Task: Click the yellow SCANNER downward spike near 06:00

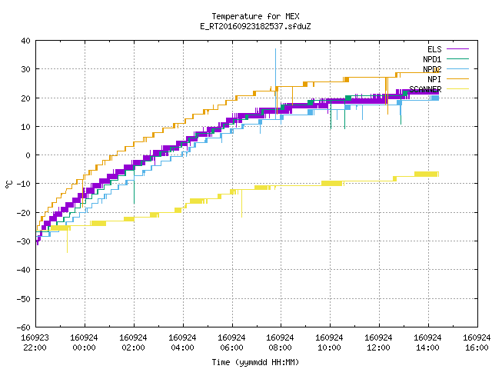Action: coord(241,203)
